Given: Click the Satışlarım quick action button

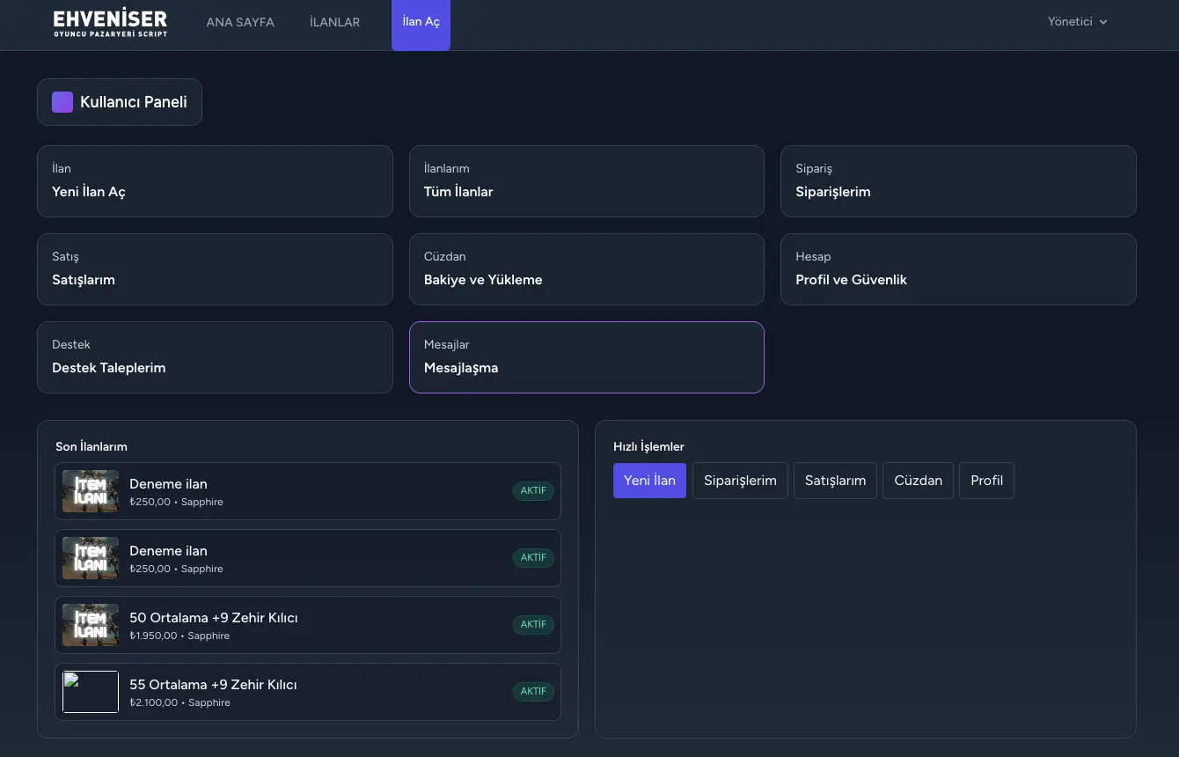Looking at the screenshot, I should (x=835, y=481).
